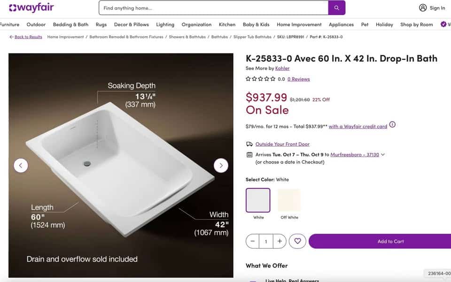
Task: Focus the Find anything home search field
Action: 213,8
